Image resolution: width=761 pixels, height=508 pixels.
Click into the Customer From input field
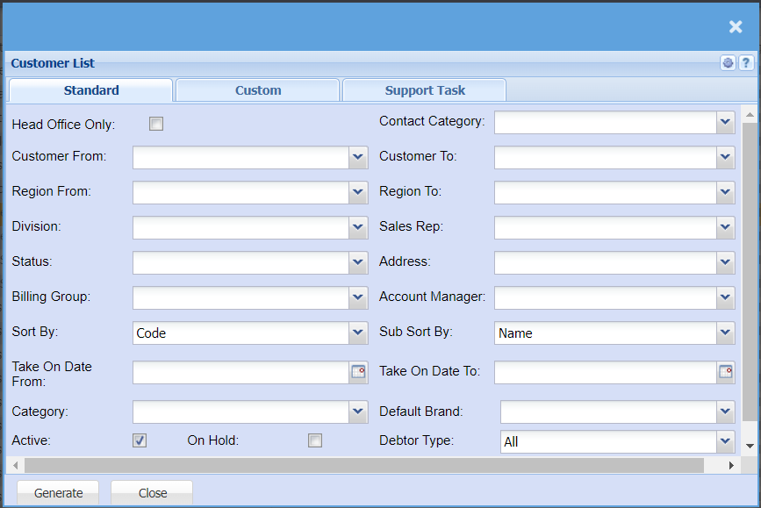(x=241, y=157)
